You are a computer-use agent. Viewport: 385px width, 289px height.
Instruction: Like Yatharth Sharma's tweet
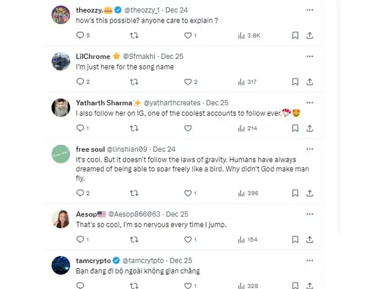(x=188, y=128)
